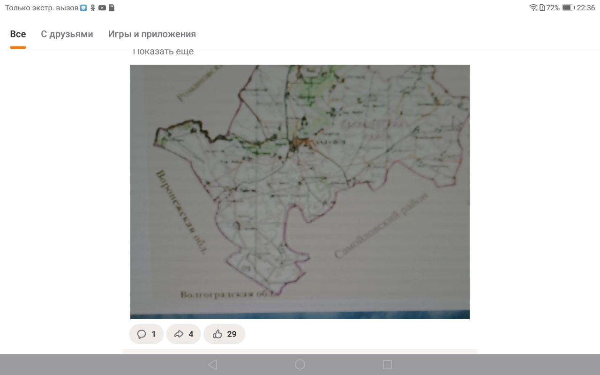The image size is (600, 375).
Task: Tap the 72% battery percentage text
Action: click(x=553, y=8)
